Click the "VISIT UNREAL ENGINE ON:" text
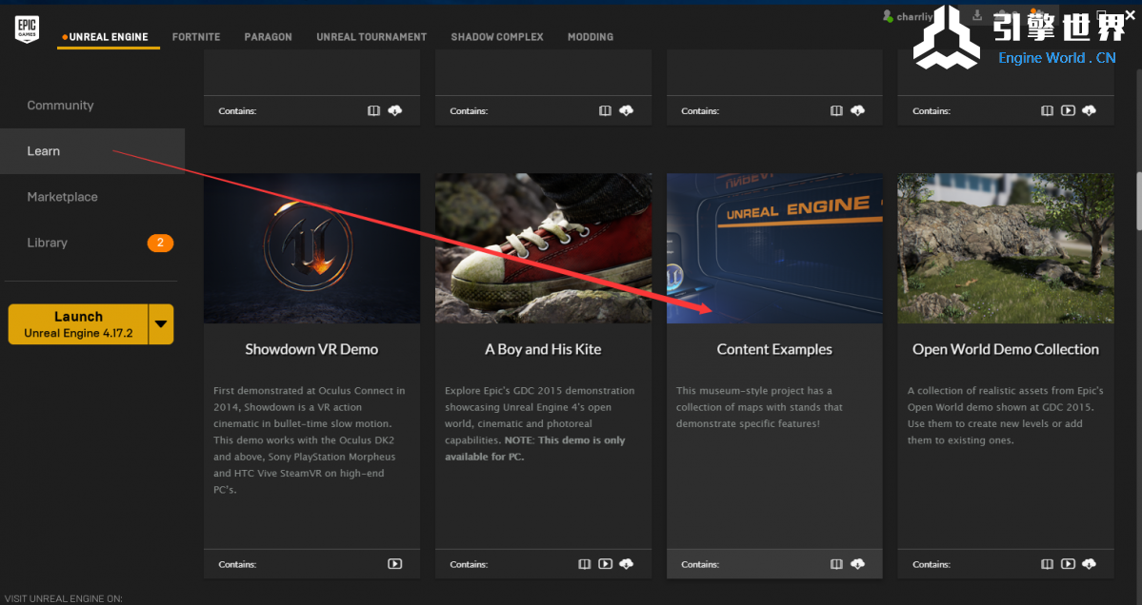This screenshot has width=1142, height=605. [64, 598]
